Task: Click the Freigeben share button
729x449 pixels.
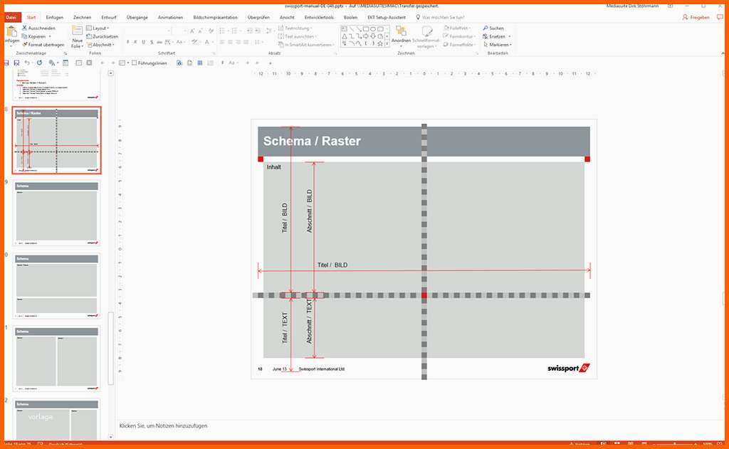Action: (696, 16)
